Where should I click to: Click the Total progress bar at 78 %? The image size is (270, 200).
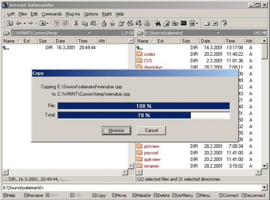[x=144, y=115]
